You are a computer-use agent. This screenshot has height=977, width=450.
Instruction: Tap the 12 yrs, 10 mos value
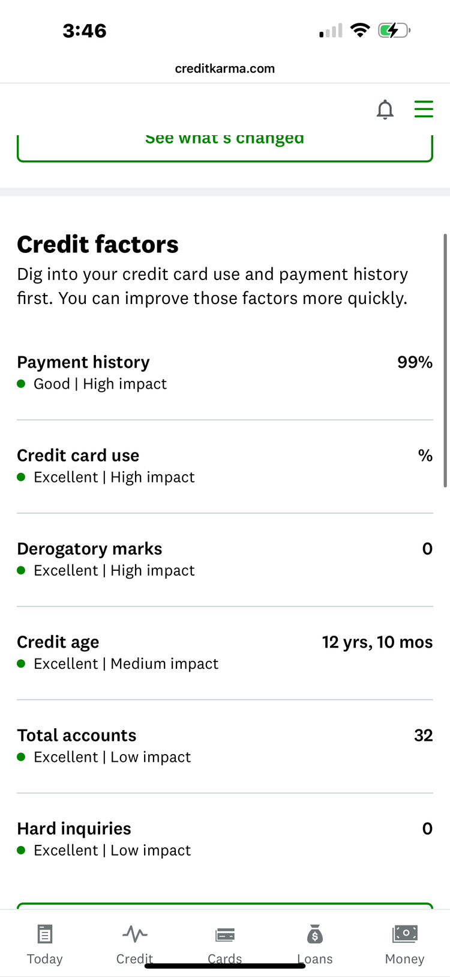[x=377, y=642]
